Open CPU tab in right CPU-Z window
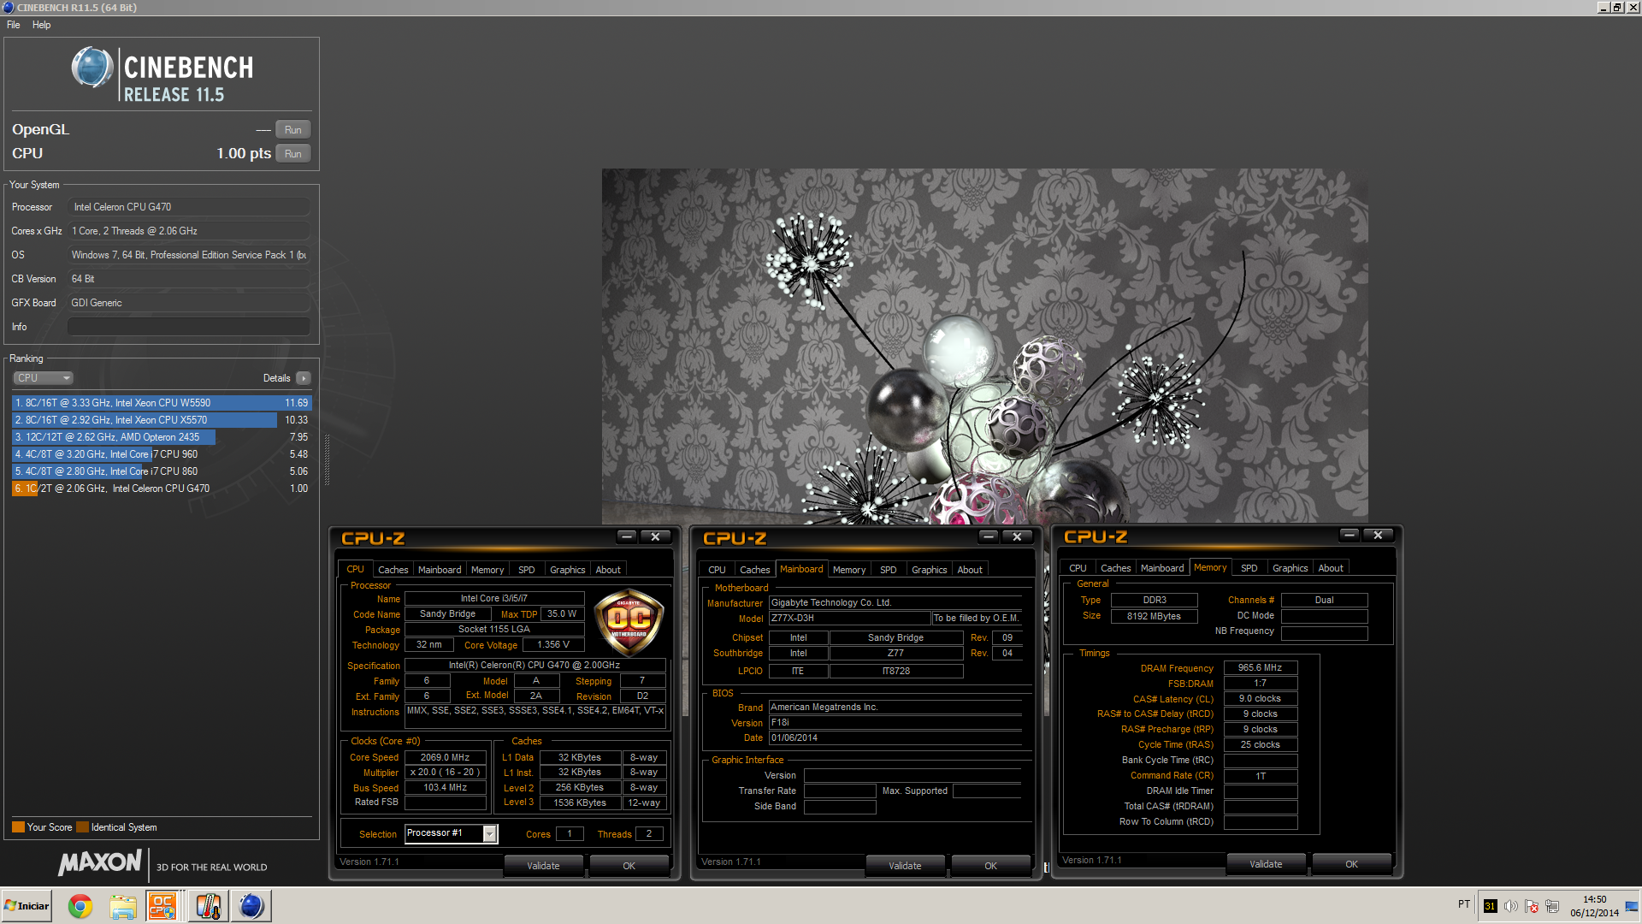This screenshot has height=924, width=1642. coord(1078,568)
